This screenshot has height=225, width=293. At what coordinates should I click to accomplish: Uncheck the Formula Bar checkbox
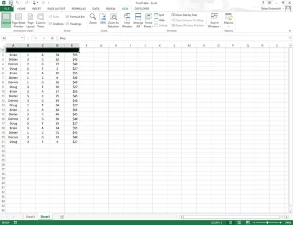67,16
